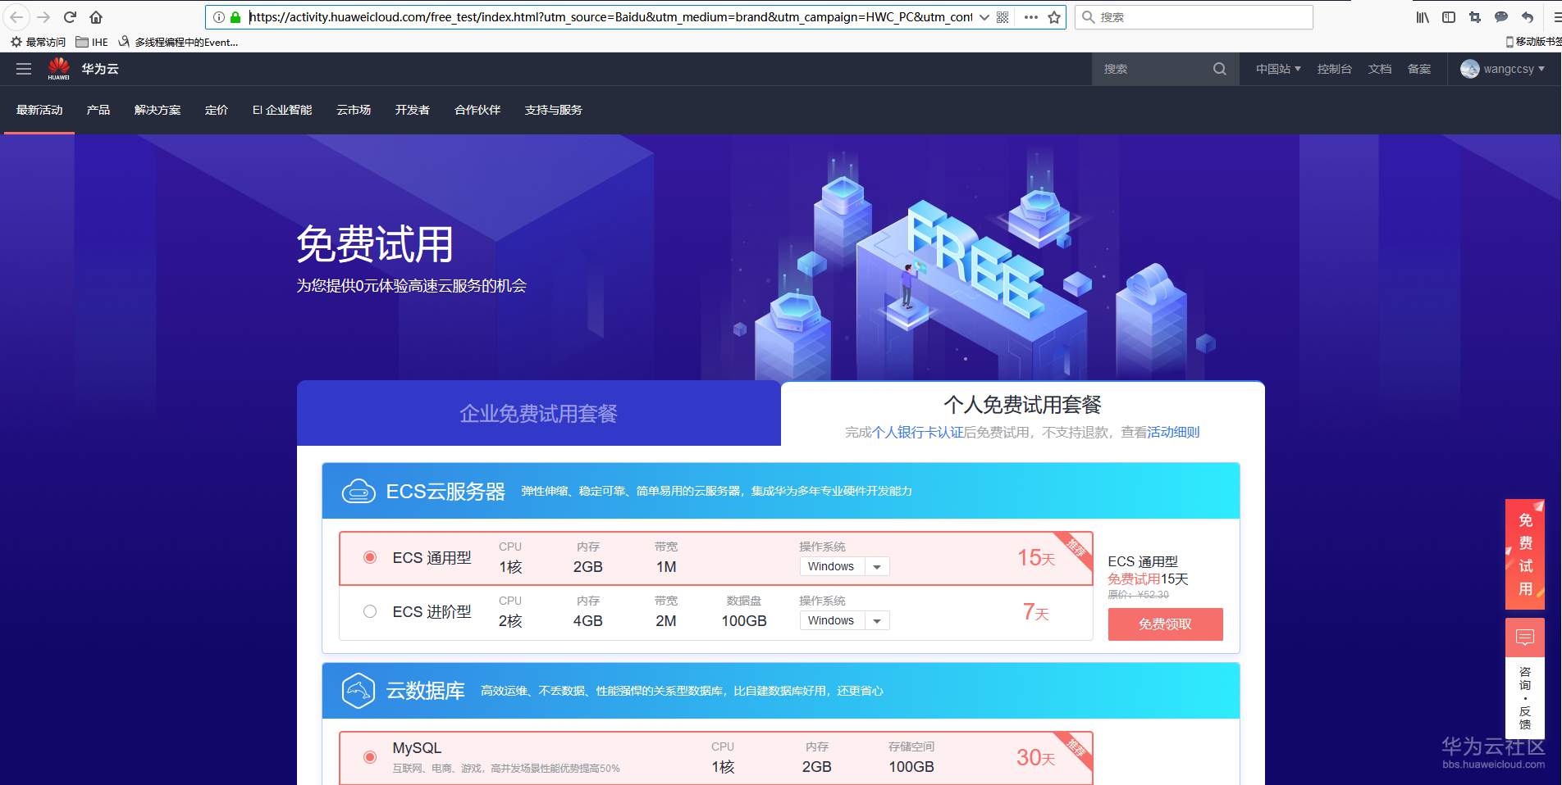Open the EI 企业智能 nav menu
The image size is (1562, 785).
pyautogui.click(x=282, y=110)
